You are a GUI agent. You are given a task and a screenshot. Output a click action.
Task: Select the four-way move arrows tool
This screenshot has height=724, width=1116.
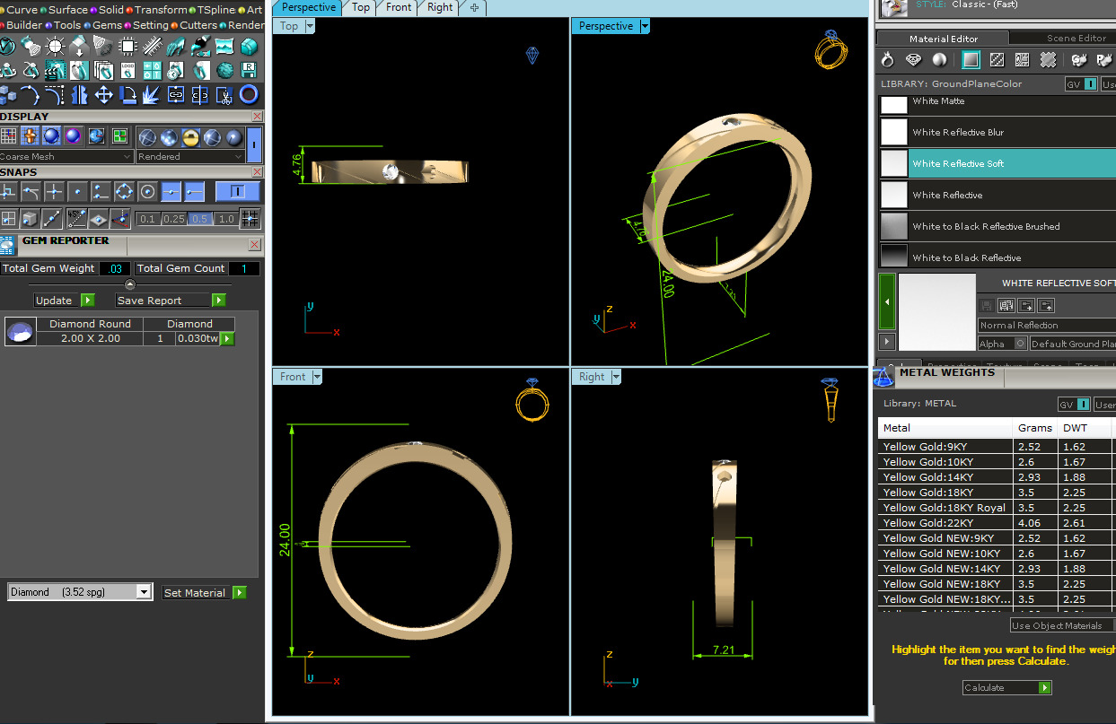(104, 94)
